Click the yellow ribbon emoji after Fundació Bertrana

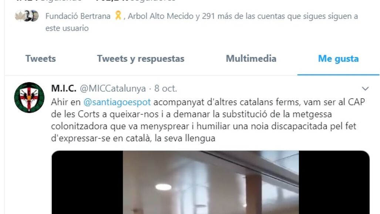coord(118,16)
